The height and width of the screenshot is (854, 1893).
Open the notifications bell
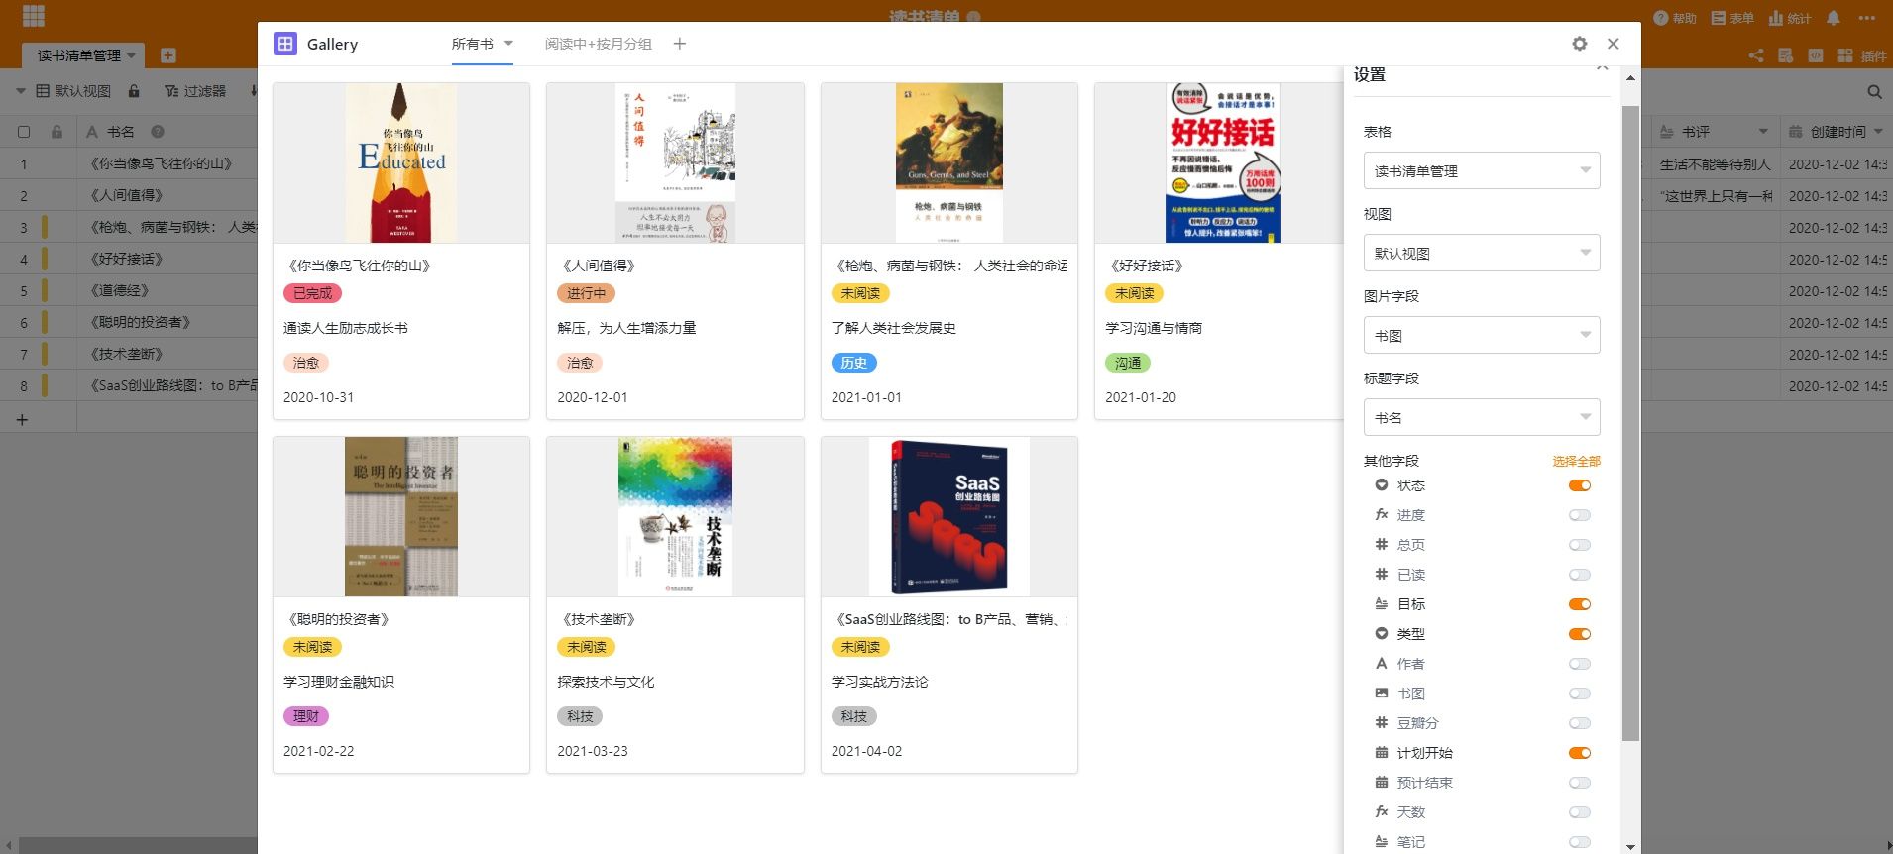[x=1834, y=18]
